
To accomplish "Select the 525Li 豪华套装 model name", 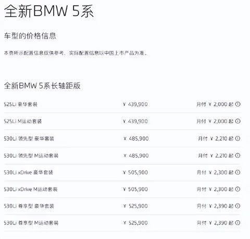I will 21,104.
